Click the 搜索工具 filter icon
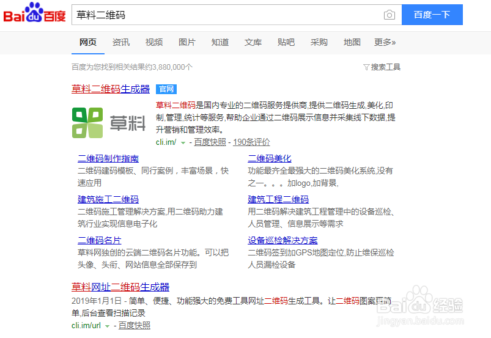491x338 pixels. (366, 67)
